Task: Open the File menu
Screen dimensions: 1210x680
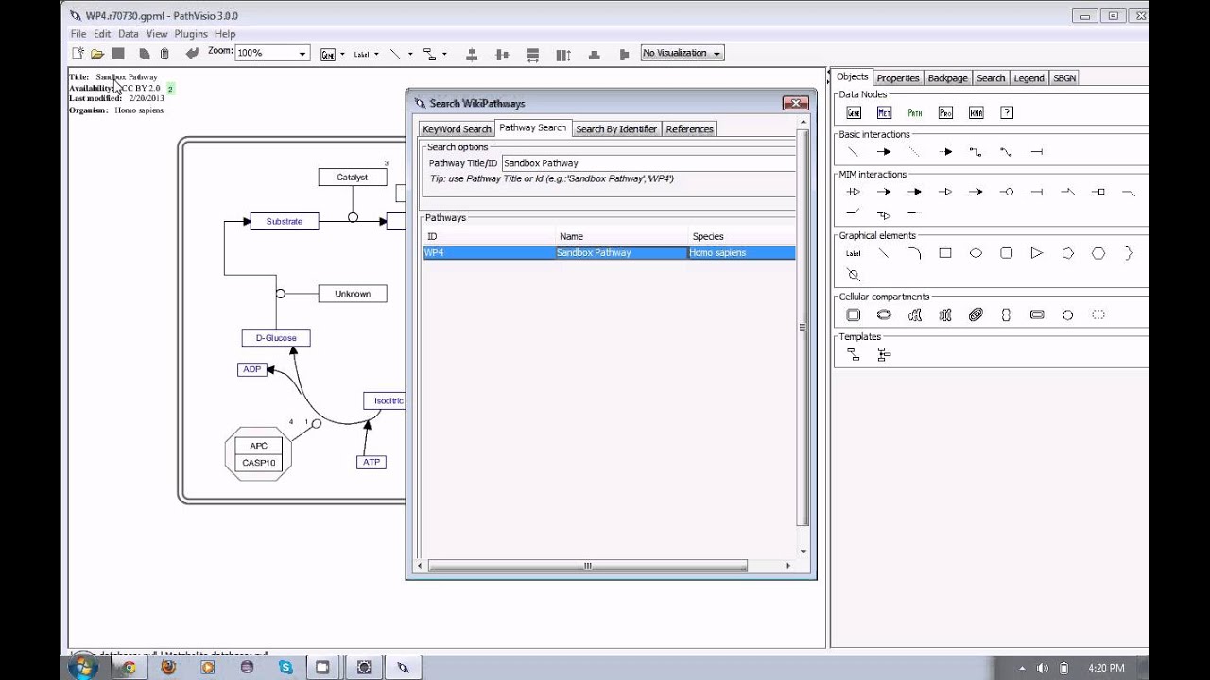Action: coord(78,34)
